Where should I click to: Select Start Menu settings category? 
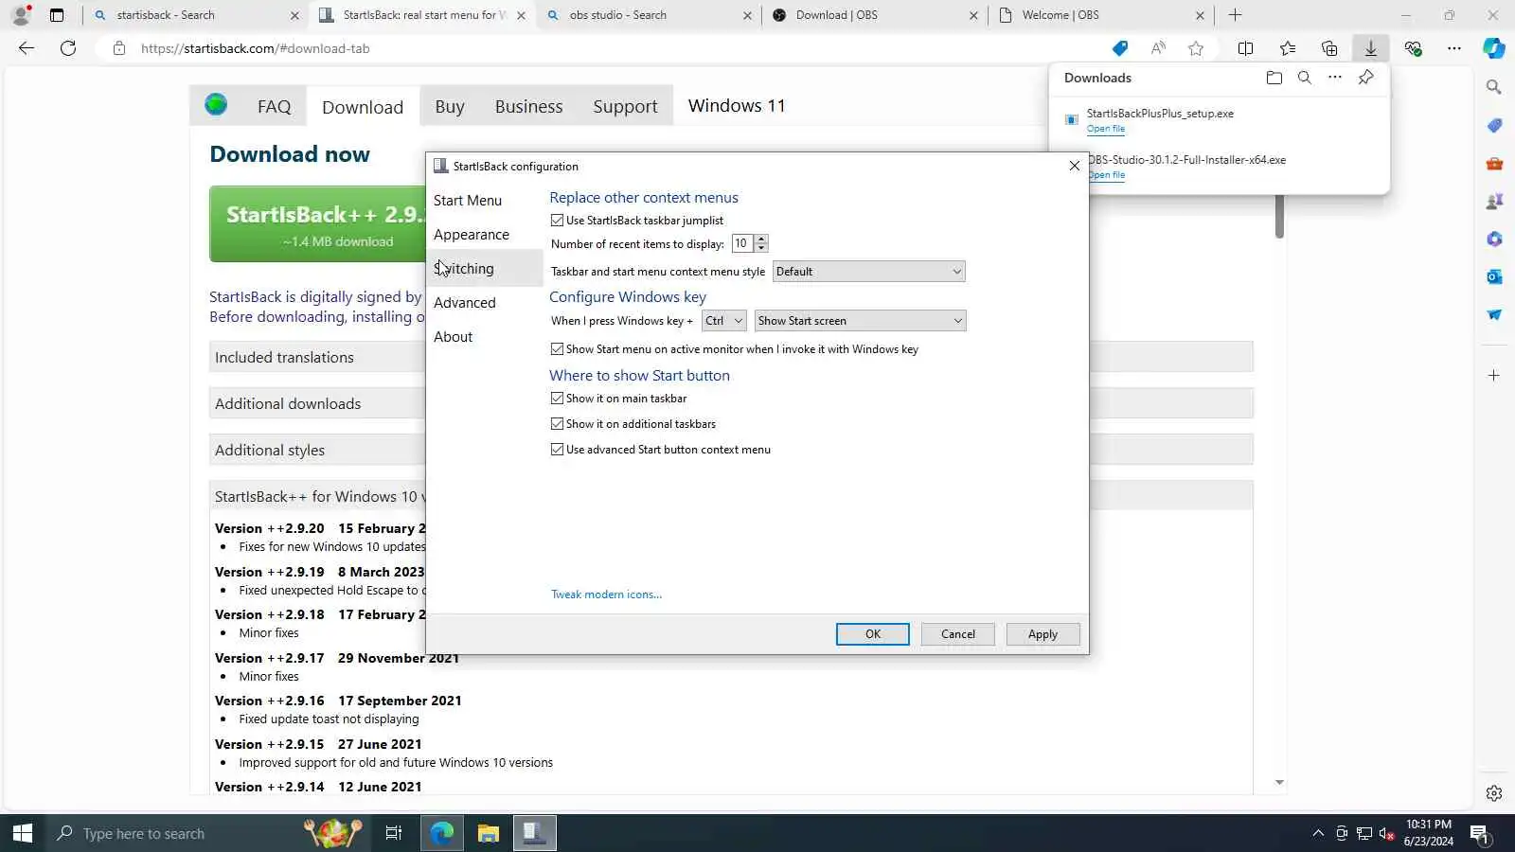point(468,201)
